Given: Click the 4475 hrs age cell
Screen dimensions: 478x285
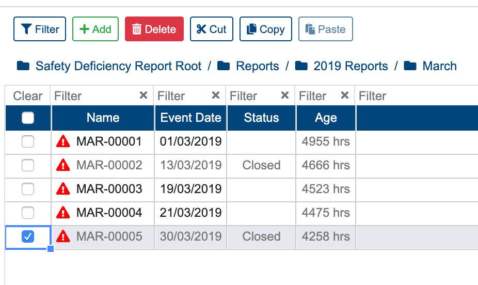Looking at the screenshot, I should [x=326, y=213].
